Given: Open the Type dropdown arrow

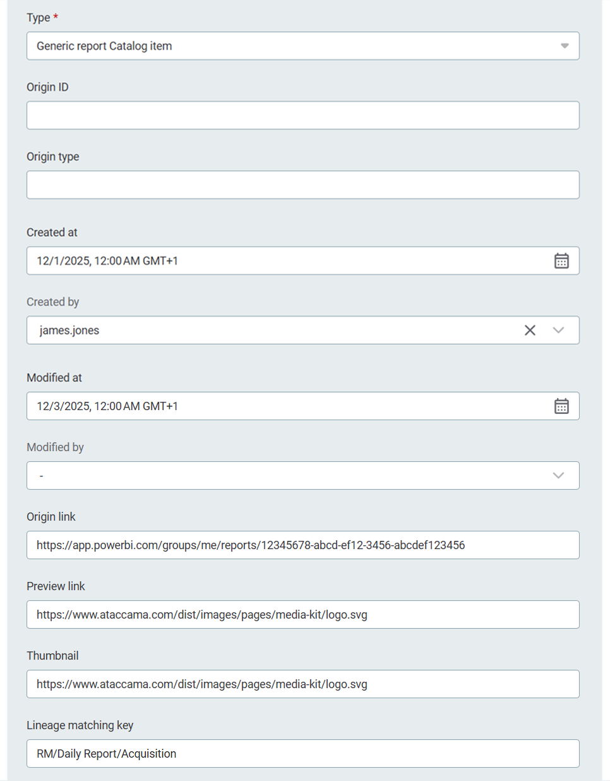Looking at the screenshot, I should click(565, 46).
